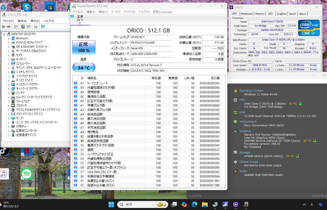
Task: Open Microsoft Edge from the taskbar
Action: 194,204
